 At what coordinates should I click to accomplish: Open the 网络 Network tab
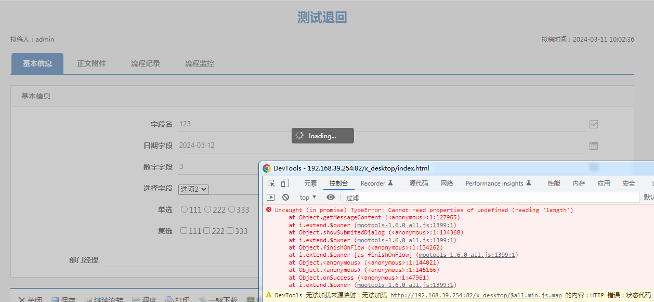point(447,183)
